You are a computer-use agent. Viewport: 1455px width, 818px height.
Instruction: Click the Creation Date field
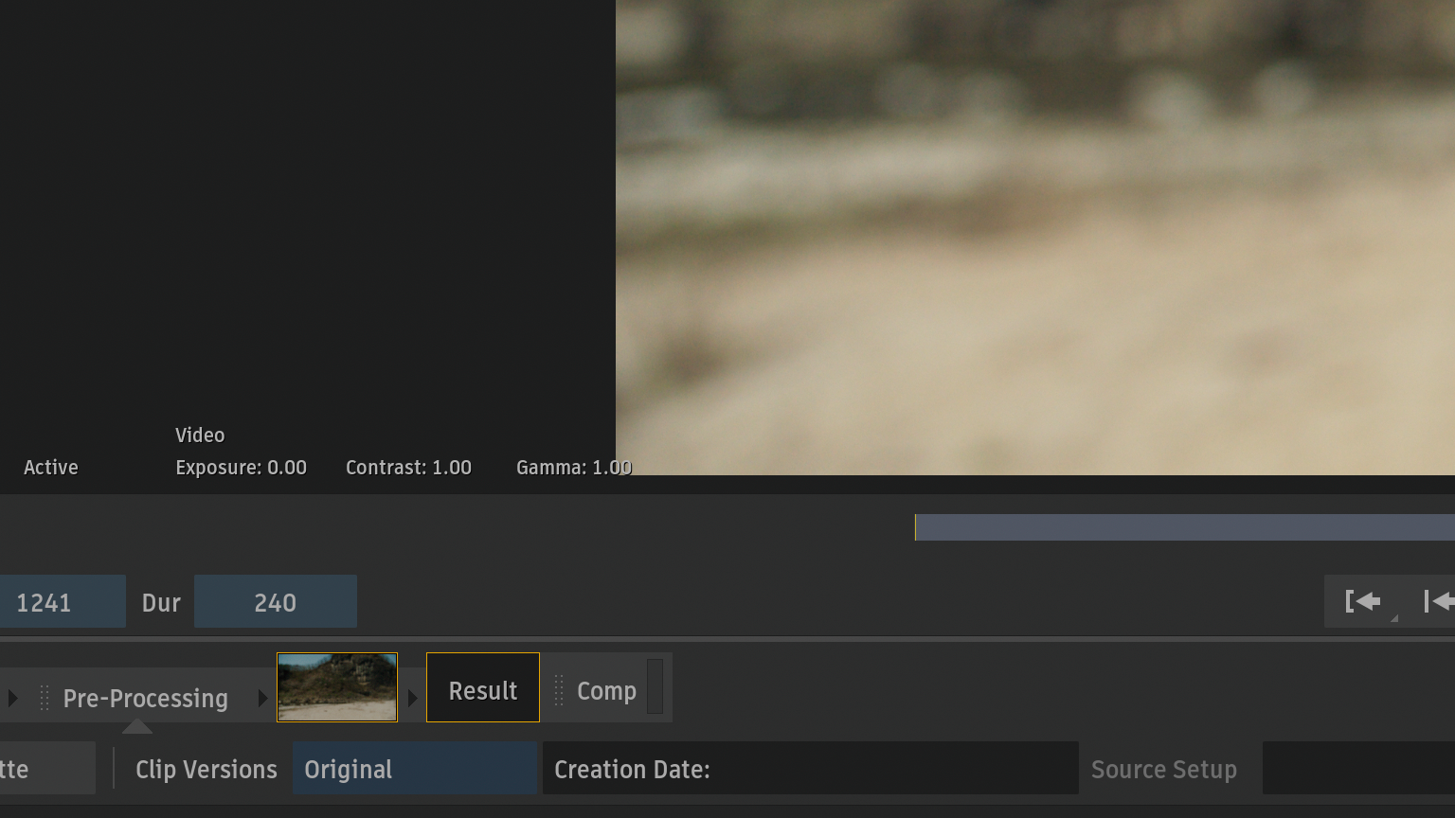[811, 768]
